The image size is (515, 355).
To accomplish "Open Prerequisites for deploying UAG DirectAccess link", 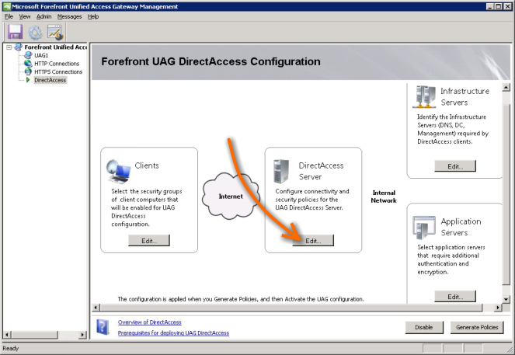I will [173, 332].
